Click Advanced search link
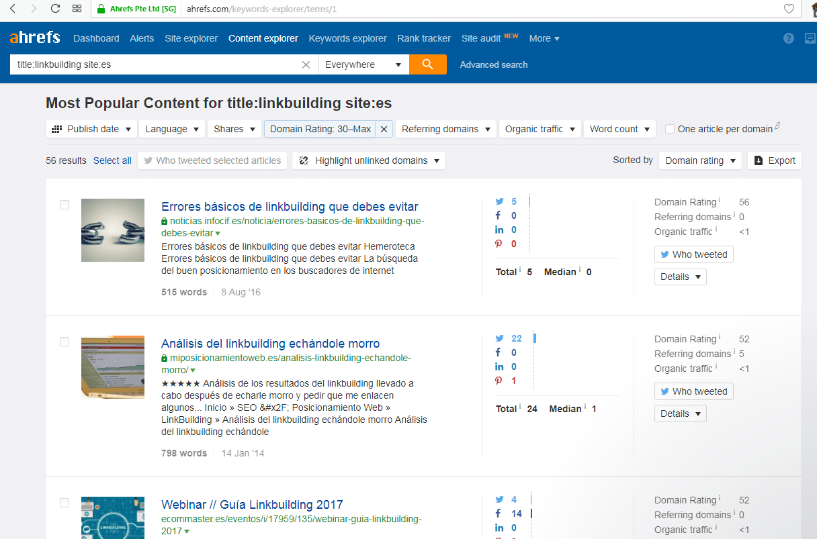The image size is (817, 539). pyautogui.click(x=494, y=64)
